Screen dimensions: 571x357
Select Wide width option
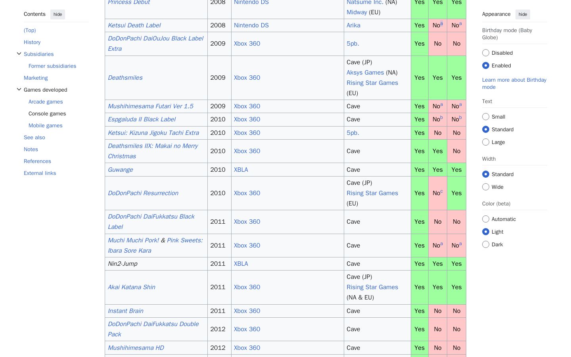486,187
